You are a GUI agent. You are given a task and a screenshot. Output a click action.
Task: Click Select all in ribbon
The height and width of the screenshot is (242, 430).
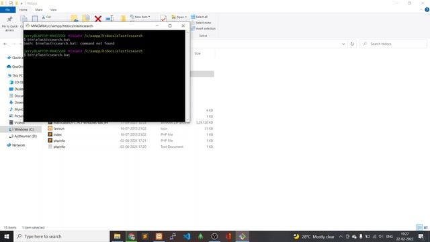click(x=200, y=17)
